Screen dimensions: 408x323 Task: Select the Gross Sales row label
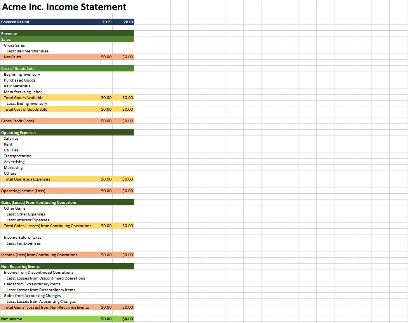pos(14,45)
